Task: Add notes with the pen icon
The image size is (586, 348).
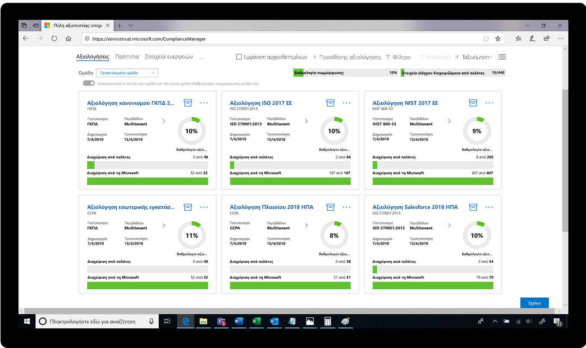Action: 532,38
